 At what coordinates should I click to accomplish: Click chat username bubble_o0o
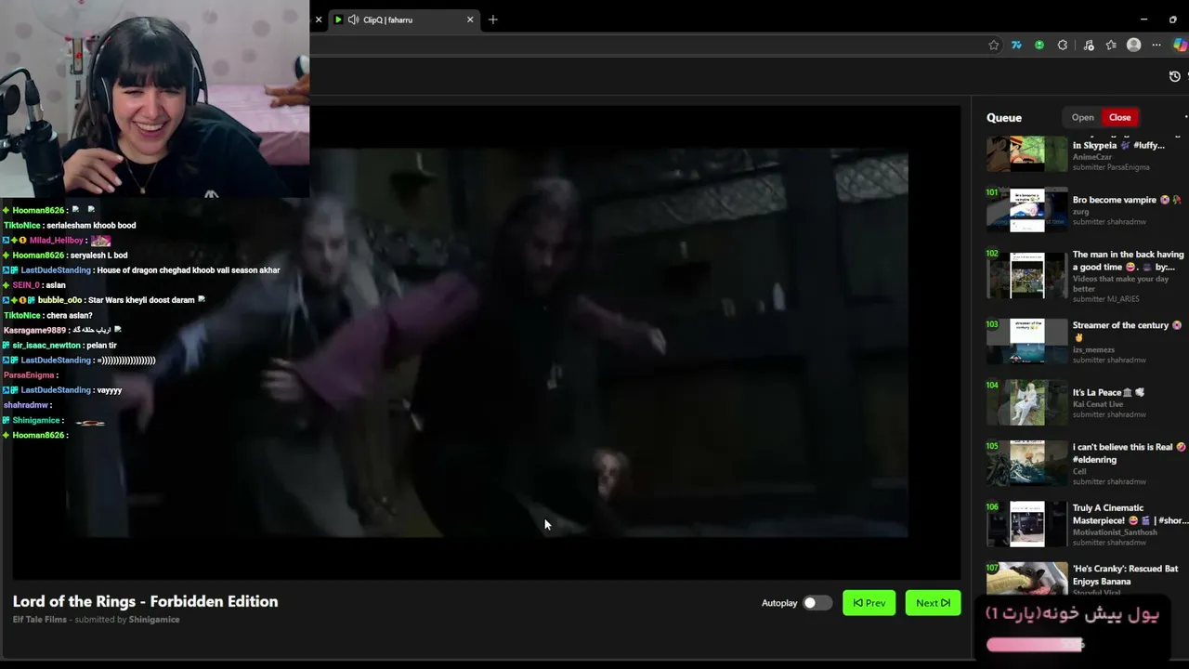point(60,300)
